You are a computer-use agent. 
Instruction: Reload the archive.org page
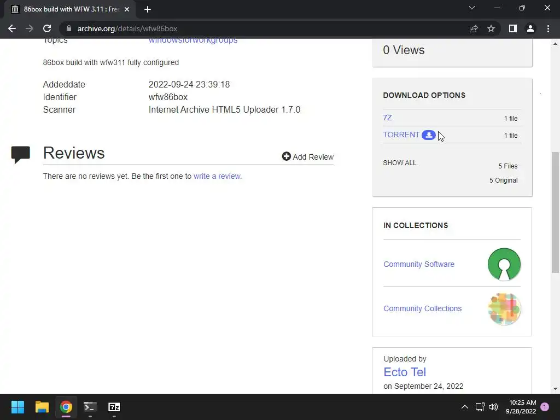point(47,28)
